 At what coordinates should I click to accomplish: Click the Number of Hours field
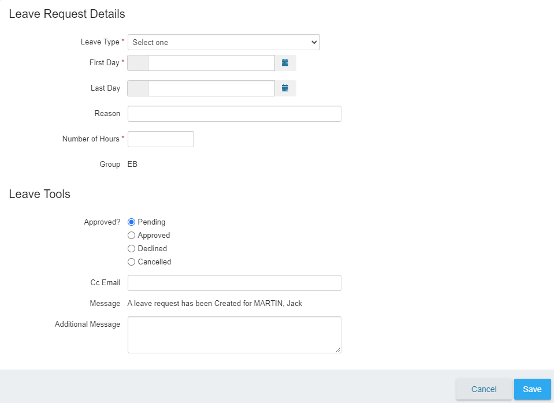tap(161, 139)
